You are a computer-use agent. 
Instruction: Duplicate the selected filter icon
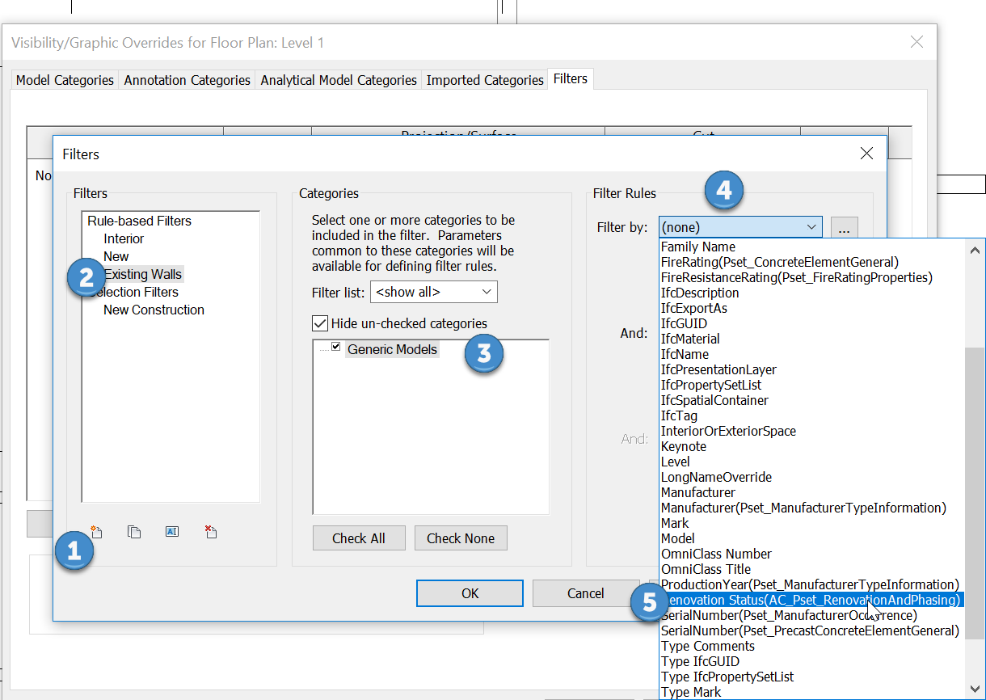134,532
